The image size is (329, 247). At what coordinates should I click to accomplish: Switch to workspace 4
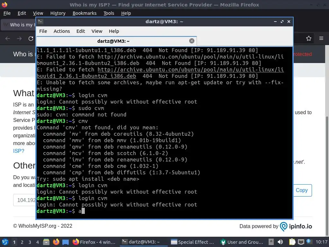(x=38, y=242)
